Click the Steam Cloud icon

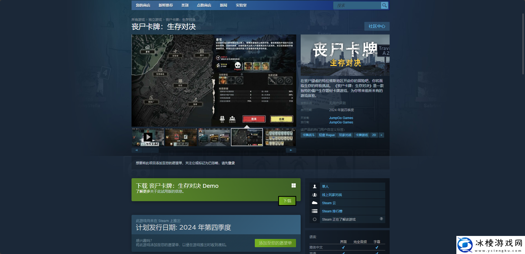(x=315, y=203)
